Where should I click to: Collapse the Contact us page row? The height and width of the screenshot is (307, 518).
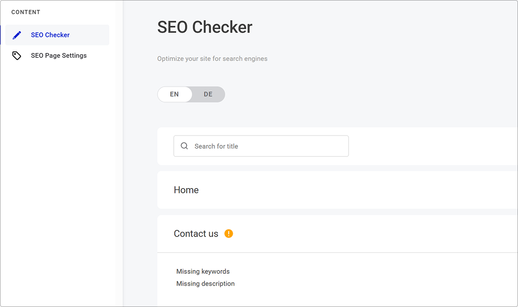click(337, 234)
